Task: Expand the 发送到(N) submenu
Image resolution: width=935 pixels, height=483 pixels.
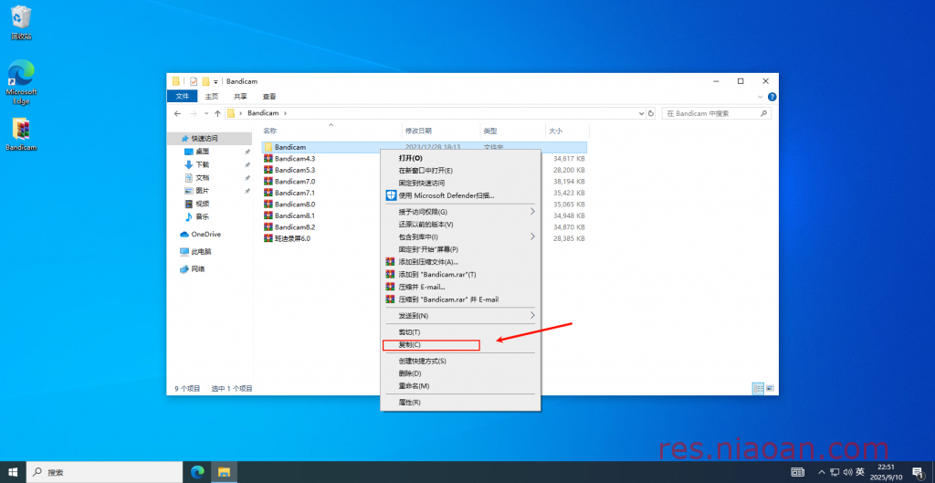Action: [460, 315]
